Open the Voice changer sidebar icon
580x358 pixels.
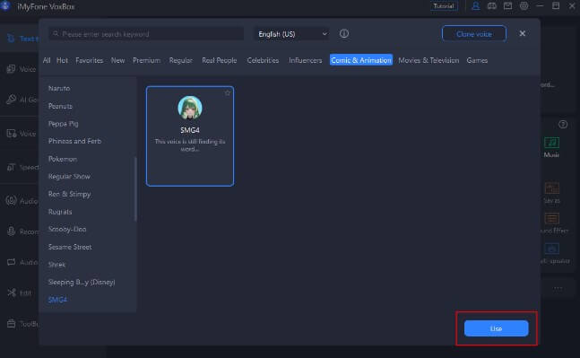(x=11, y=134)
